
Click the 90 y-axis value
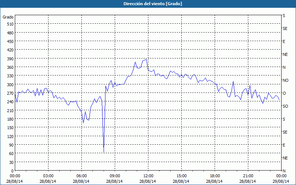(x=11, y=145)
